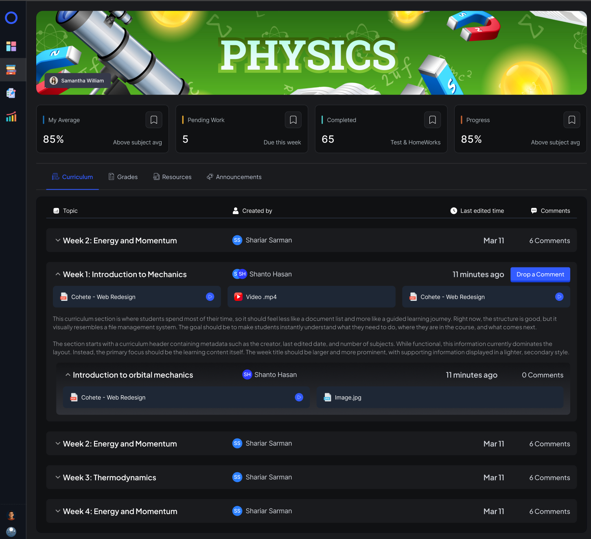Click the Samantha William profile chip
Viewport: 591px width, 539px height.
pos(78,81)
